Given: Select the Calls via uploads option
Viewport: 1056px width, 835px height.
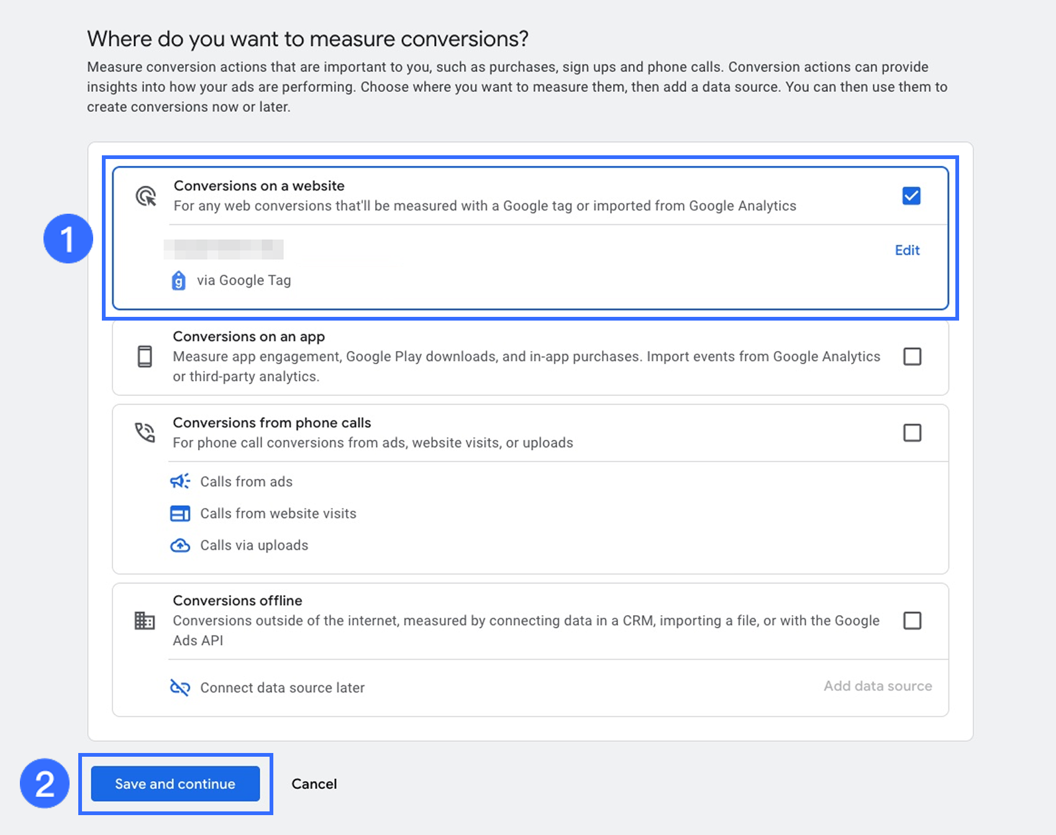Looking at the screenshot, I should [x=254, y=545].
